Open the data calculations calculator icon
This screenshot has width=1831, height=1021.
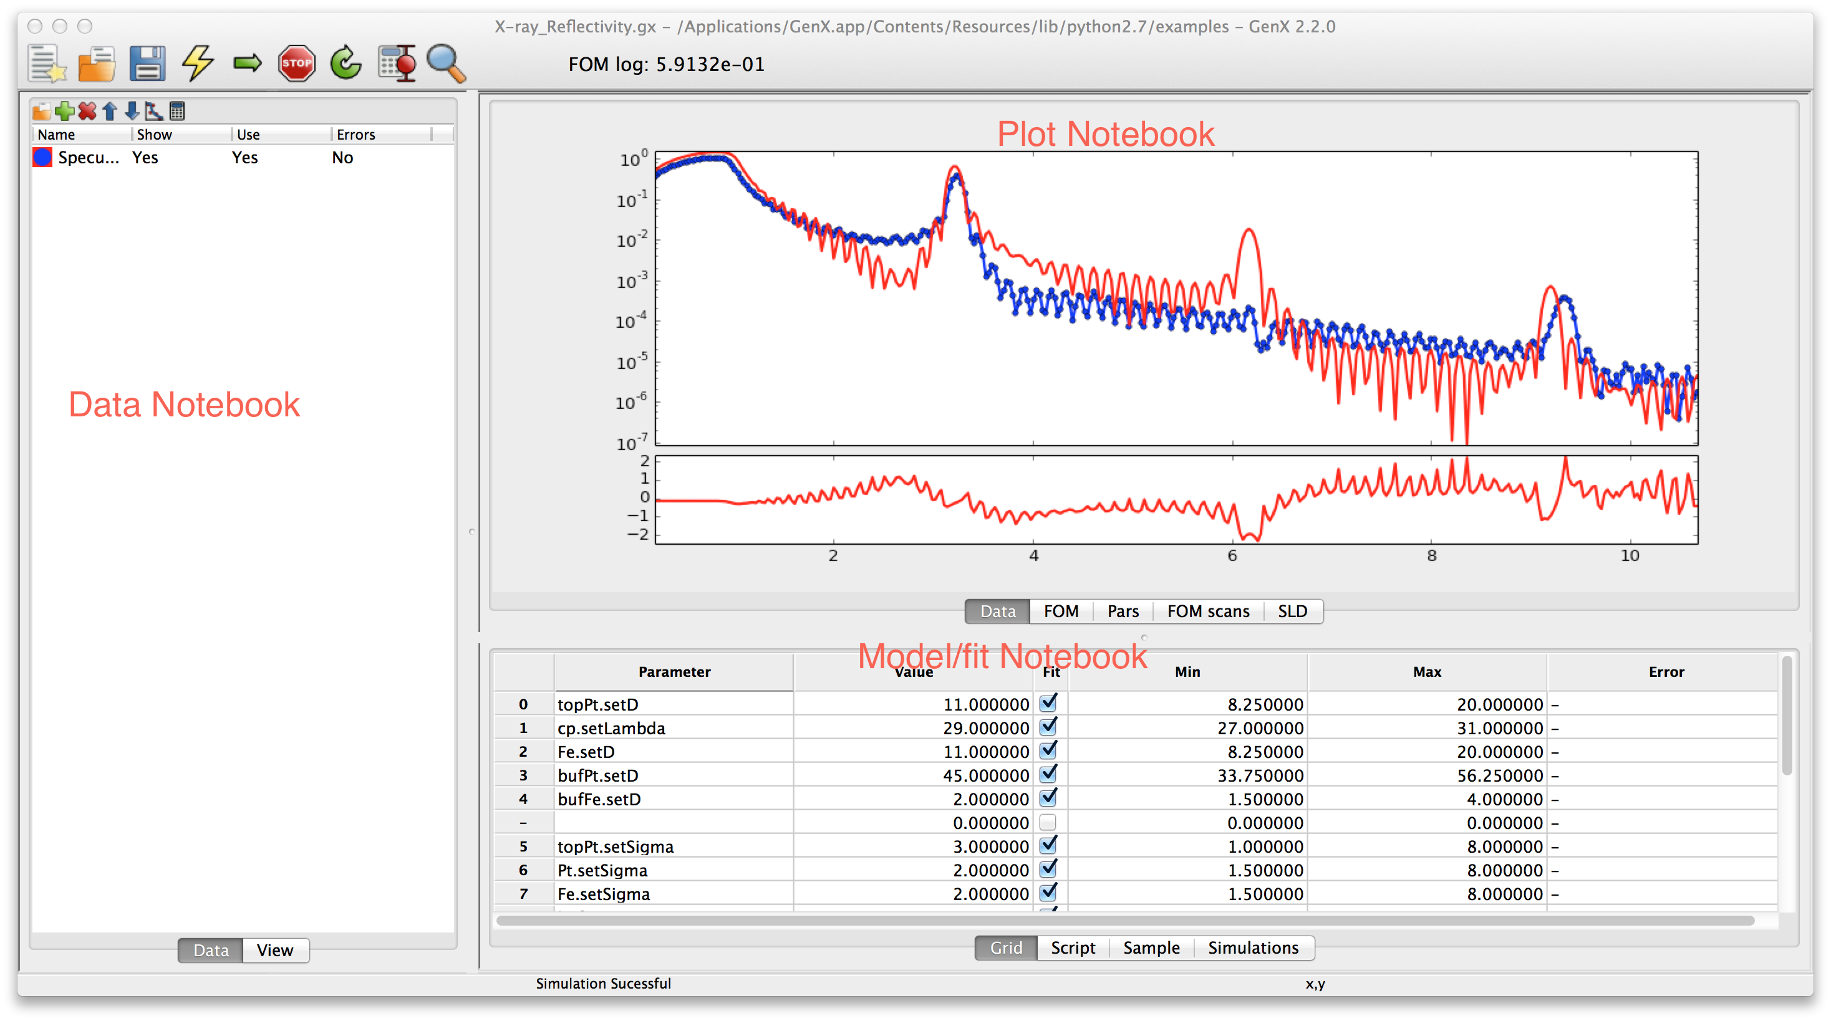coord(177,112)
